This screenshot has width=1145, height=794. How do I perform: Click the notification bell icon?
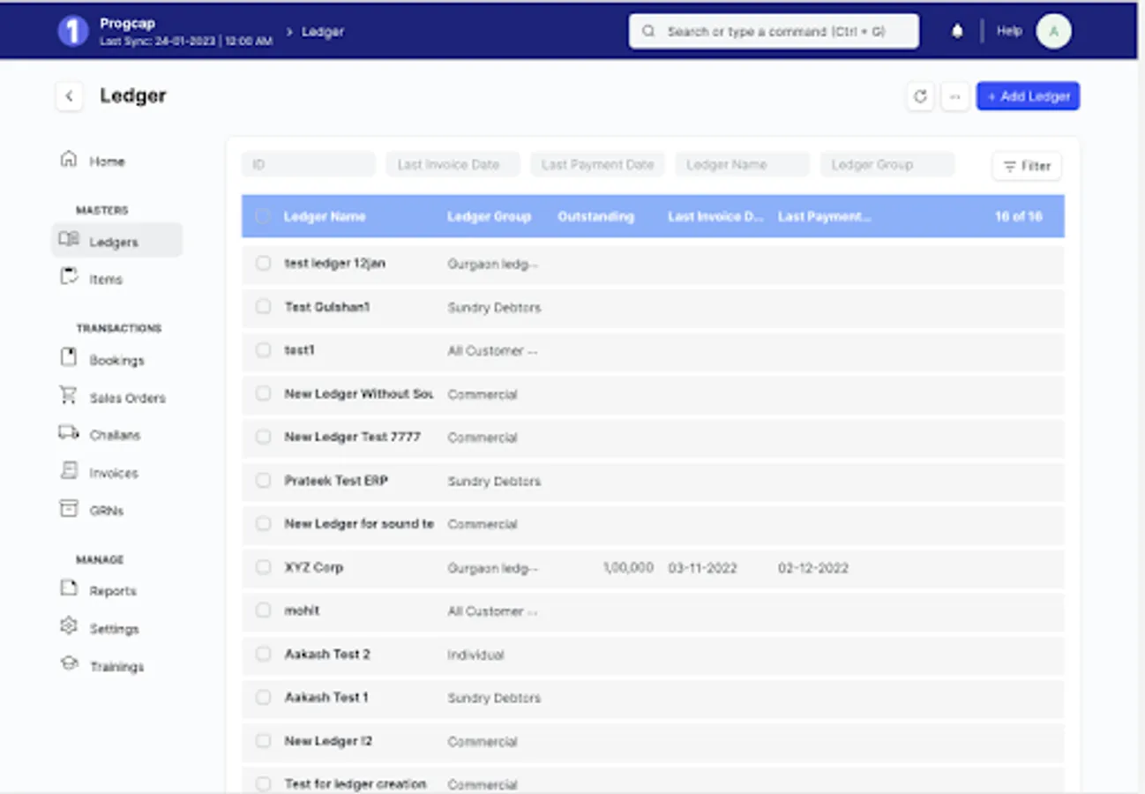(x=957, y=32)
